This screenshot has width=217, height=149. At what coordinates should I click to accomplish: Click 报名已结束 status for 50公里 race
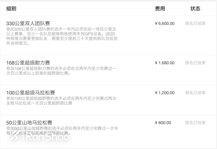[195, 123]
